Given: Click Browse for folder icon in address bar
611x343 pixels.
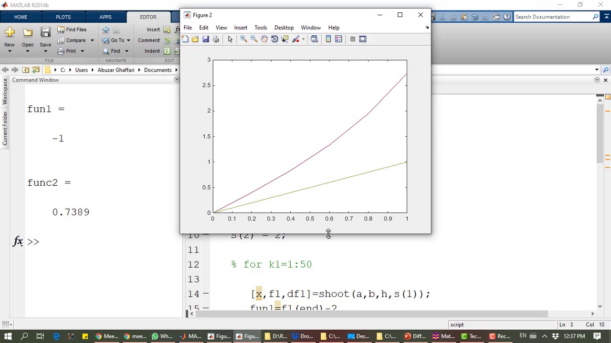Looking at the screenshot, I should [x=36, y=70].
